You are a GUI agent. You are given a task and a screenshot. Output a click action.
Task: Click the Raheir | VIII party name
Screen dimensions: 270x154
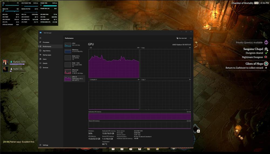[19, 62]
